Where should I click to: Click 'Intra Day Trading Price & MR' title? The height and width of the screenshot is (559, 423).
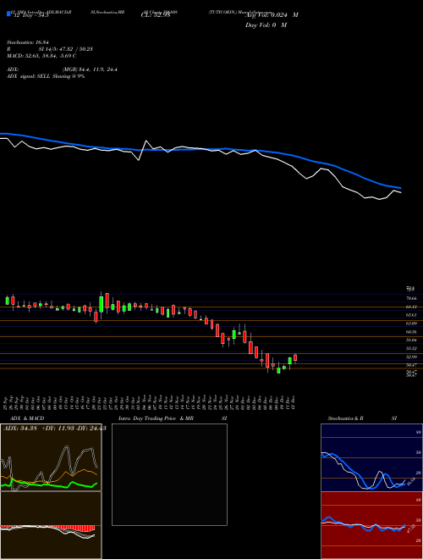[x=156, y=418]
